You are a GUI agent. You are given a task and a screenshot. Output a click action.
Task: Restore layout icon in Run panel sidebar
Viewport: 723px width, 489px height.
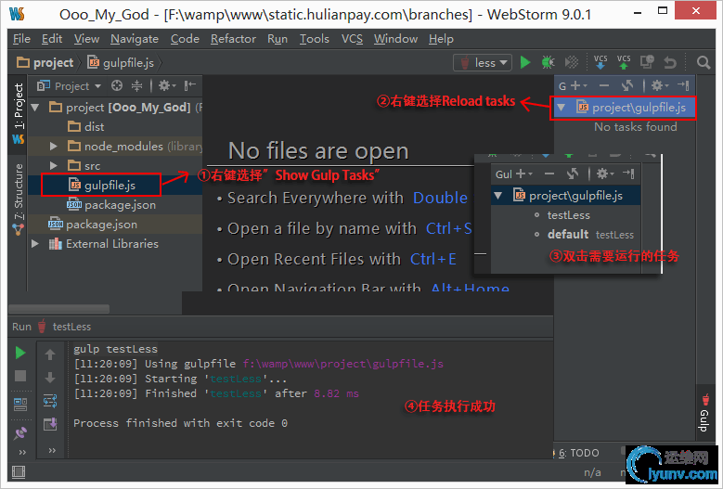click(x=20, y=405)
